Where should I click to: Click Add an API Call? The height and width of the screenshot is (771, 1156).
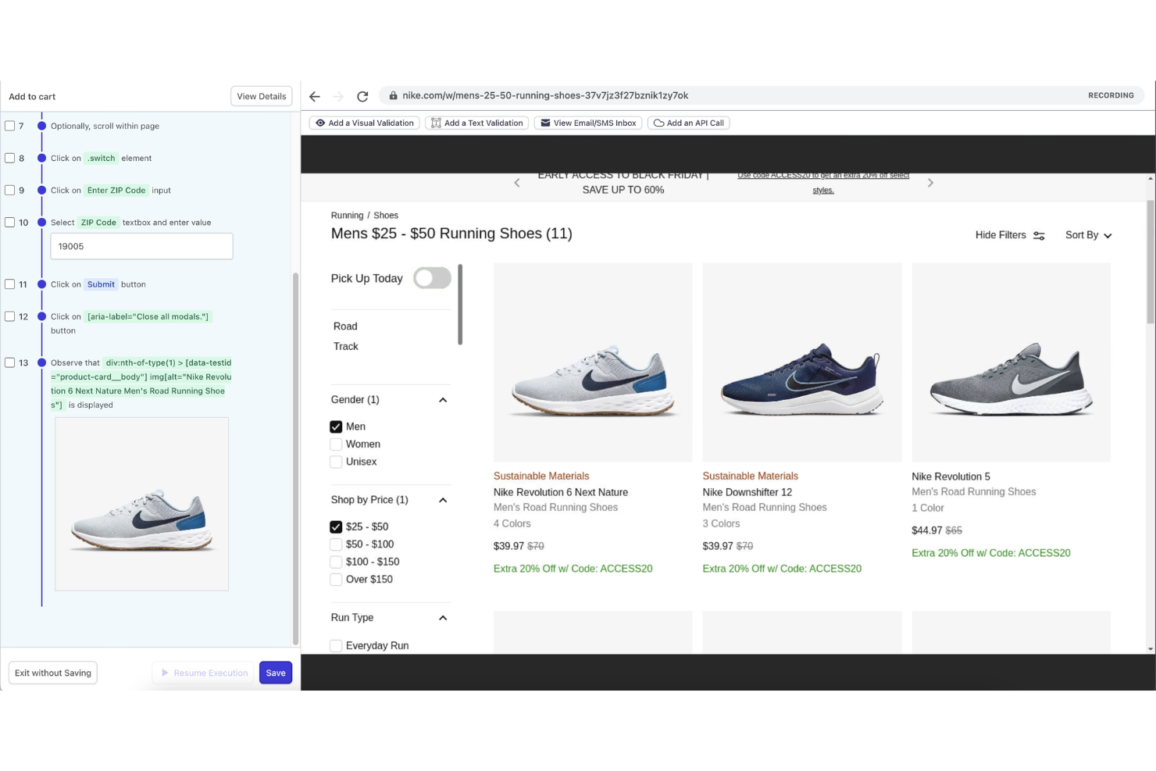688,123
